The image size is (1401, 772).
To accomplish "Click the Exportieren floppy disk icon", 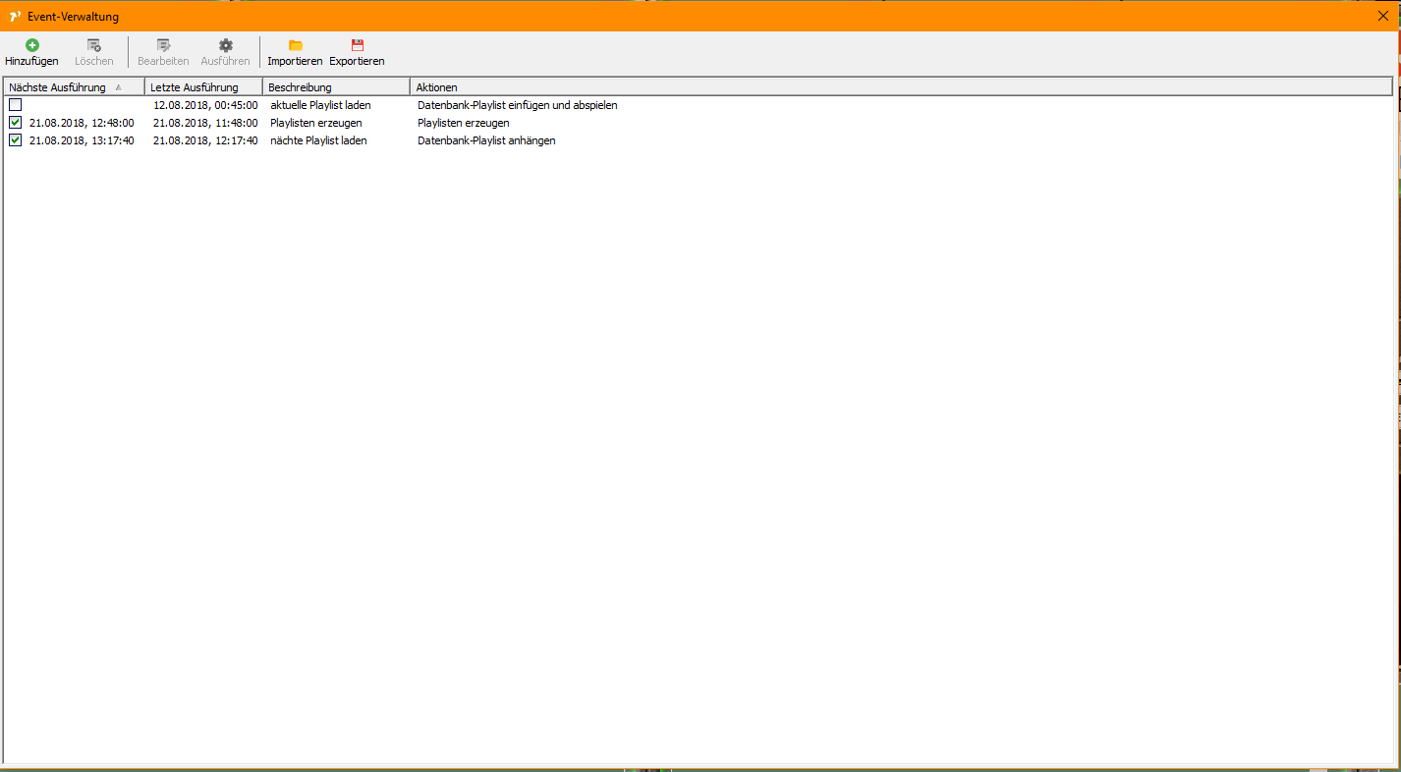I will click(x=357, y=43).
